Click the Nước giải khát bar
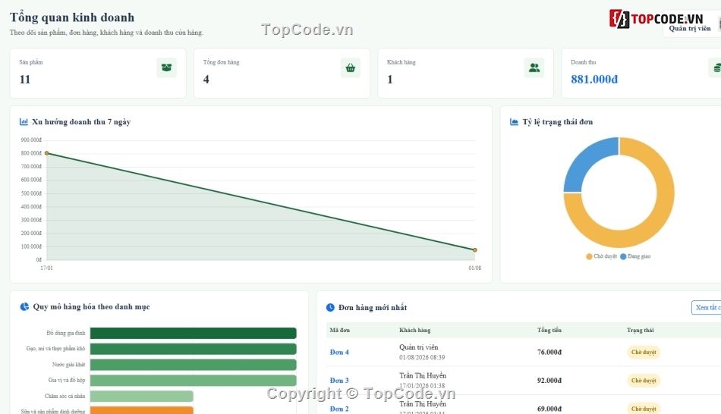Image resolution: width=721 pixels, height=414 pixels. coord(193,365)
